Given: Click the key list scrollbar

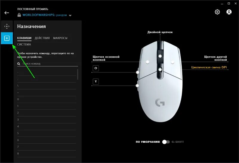Looking at the screenshot, I should [78, 74].
